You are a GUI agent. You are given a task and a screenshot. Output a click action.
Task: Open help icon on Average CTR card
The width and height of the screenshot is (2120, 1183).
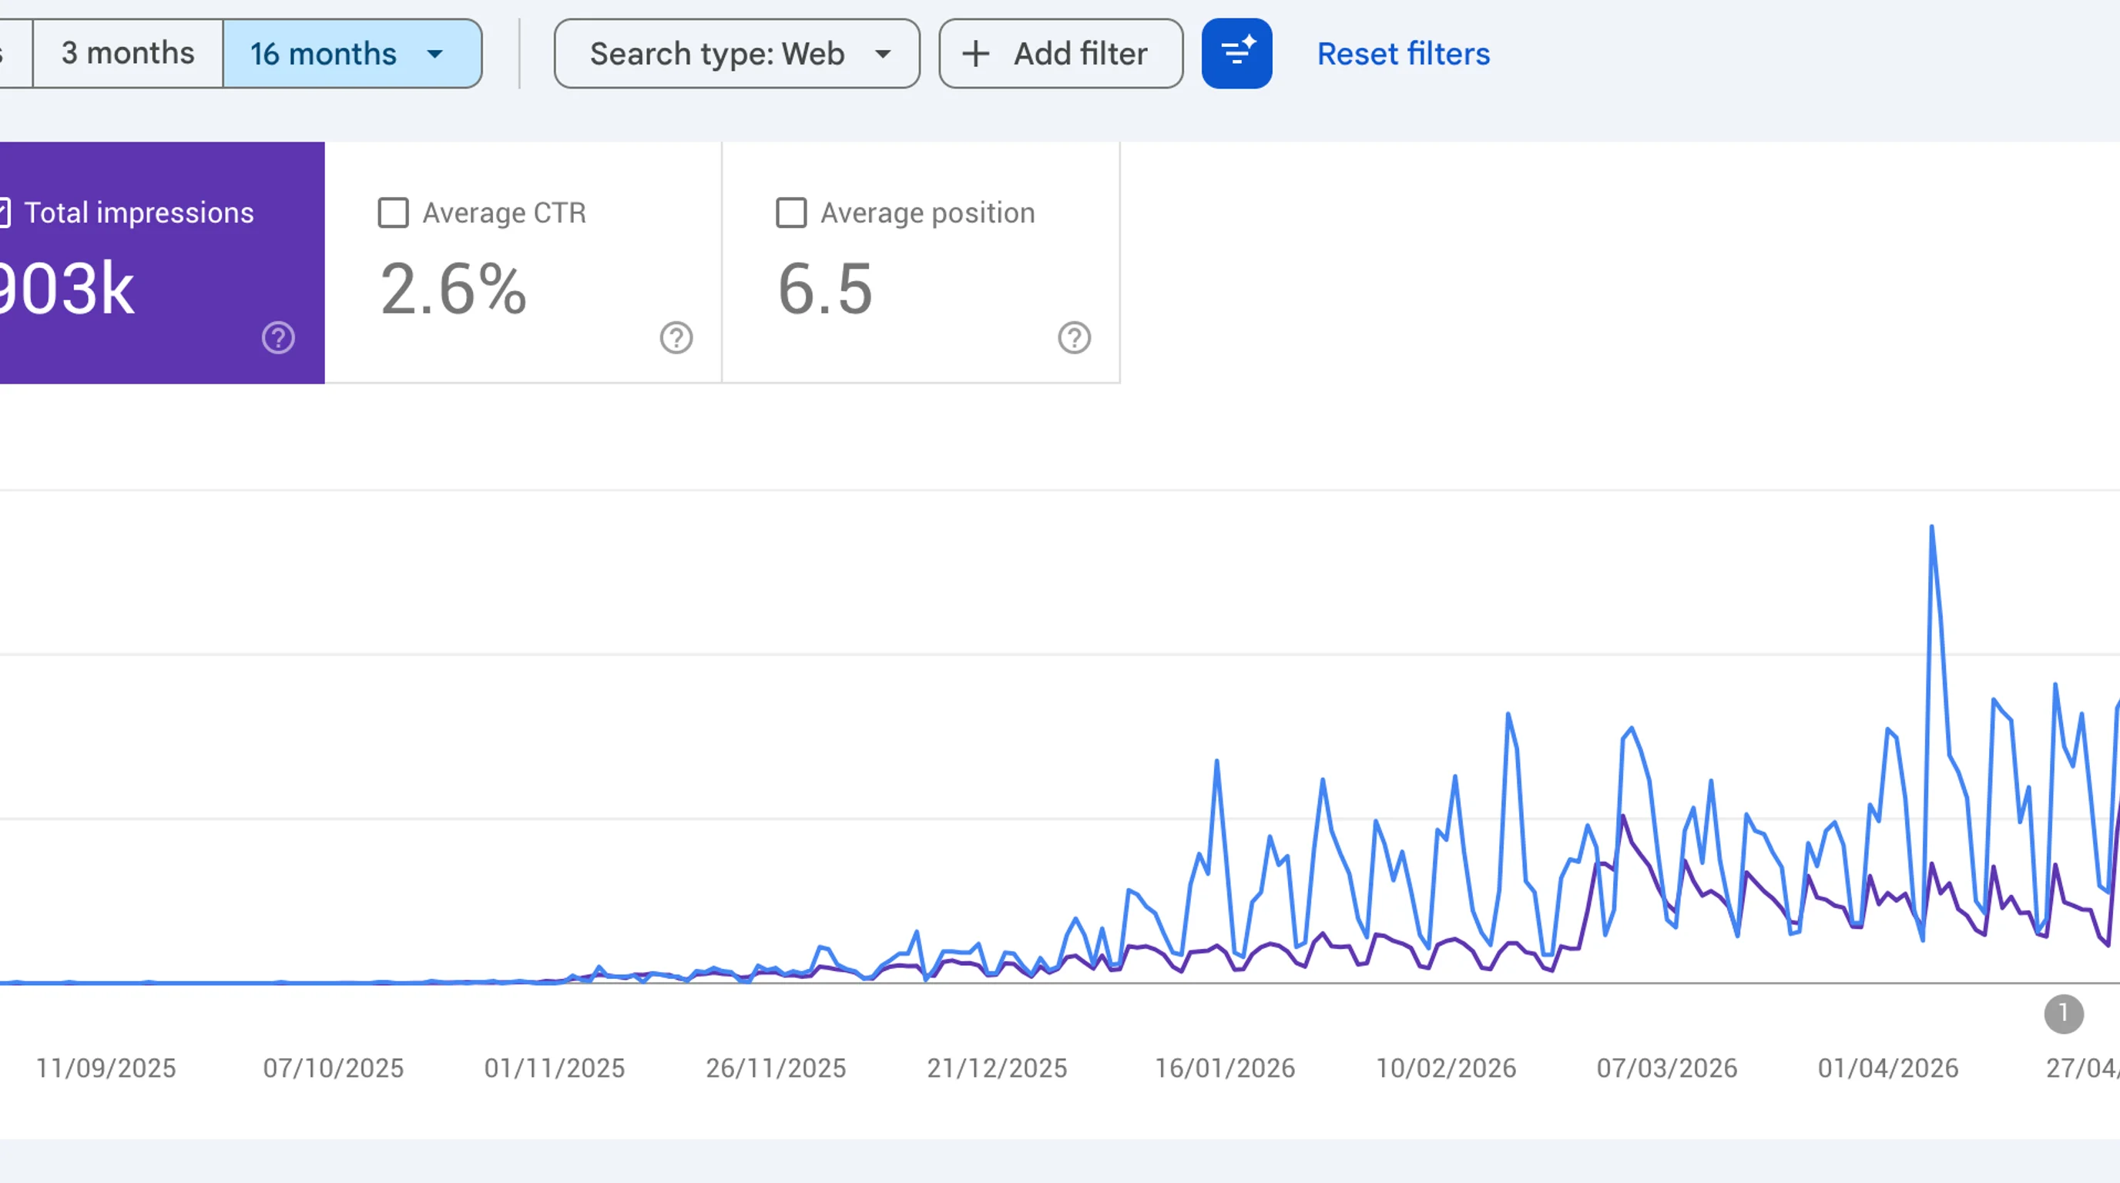(x=676, y=338)
